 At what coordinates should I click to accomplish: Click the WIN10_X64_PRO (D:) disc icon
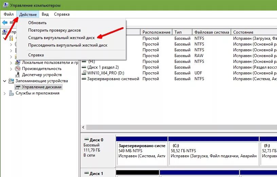pos(84,73)
